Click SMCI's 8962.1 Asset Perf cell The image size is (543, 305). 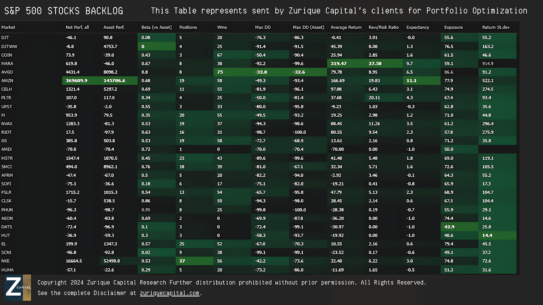(119, 167)
